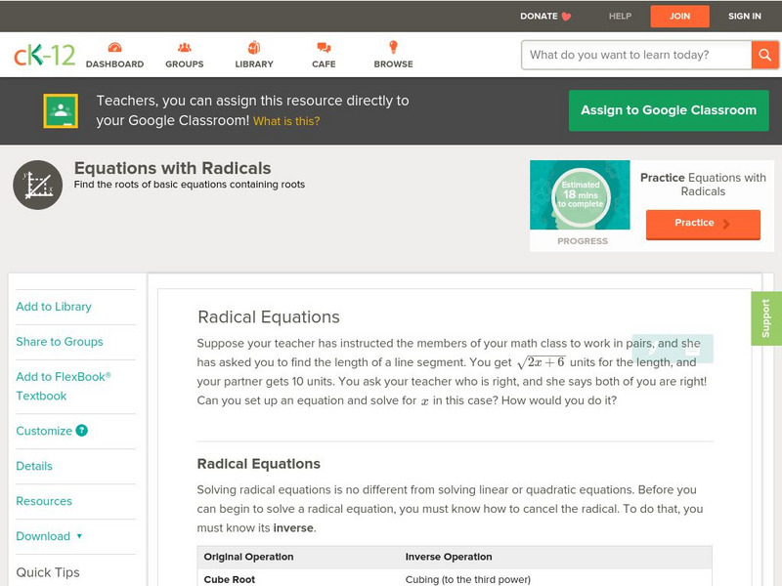The image size is (782, 586).
Task: Click the Cube Root table cell
Action: (230, 579)
